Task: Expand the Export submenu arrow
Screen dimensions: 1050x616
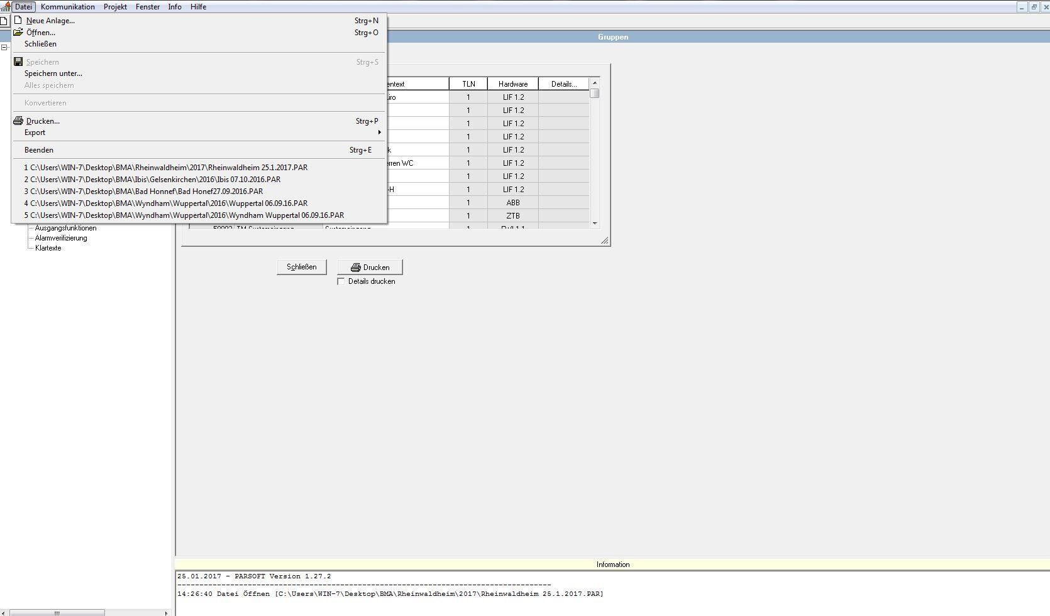Action: click(x=379, y=132)
